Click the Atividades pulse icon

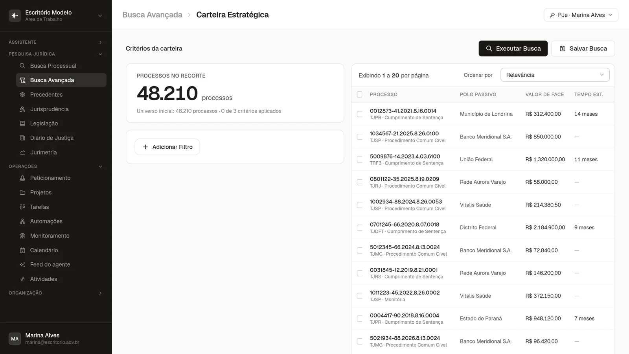coord(22,279)
